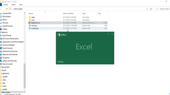
Task: Click the navigation pane scroll down arrow
Action: pyautogui.click(x=25, y=92)
